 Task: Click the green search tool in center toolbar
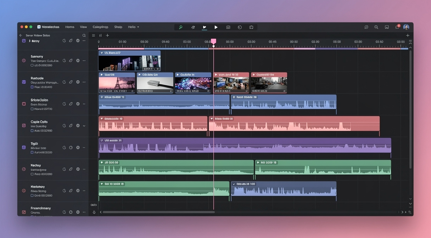point(180,27)
